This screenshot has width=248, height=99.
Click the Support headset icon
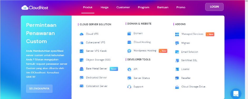(129, 87)
